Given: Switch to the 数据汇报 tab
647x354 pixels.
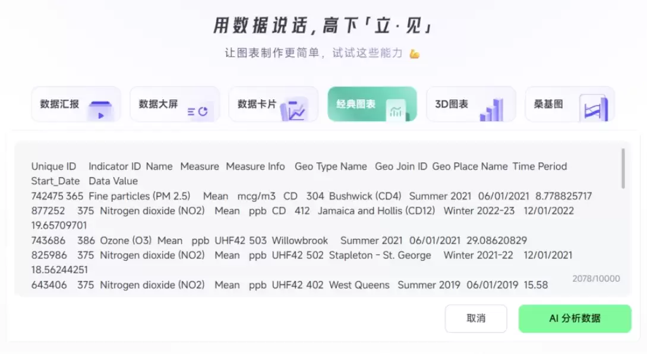Looking at the screenshot, I should pyautogui.click(x=76, y=104).
